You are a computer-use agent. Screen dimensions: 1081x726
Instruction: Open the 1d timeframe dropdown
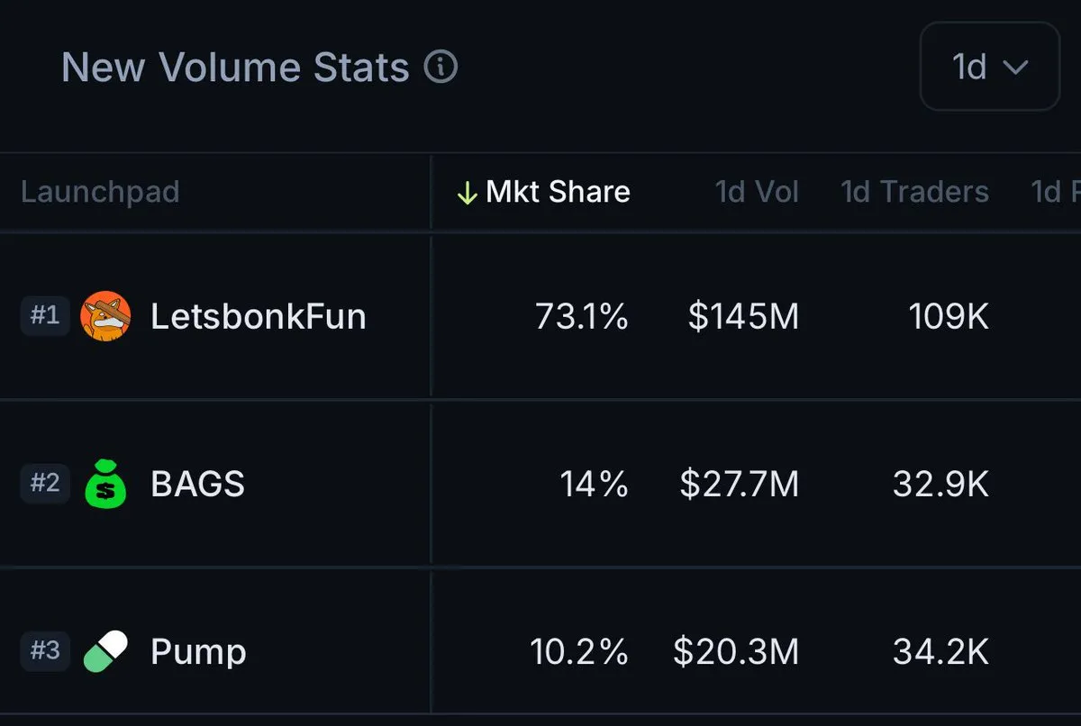989,67
